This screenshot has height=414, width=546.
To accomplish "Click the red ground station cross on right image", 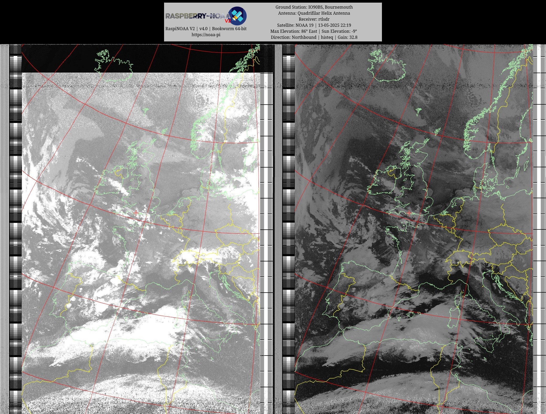I will [x=409, y=213].
